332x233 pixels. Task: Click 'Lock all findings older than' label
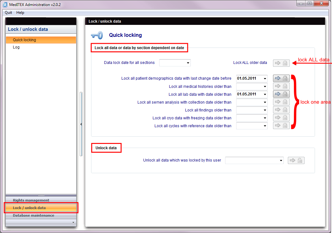pos(208,110)
